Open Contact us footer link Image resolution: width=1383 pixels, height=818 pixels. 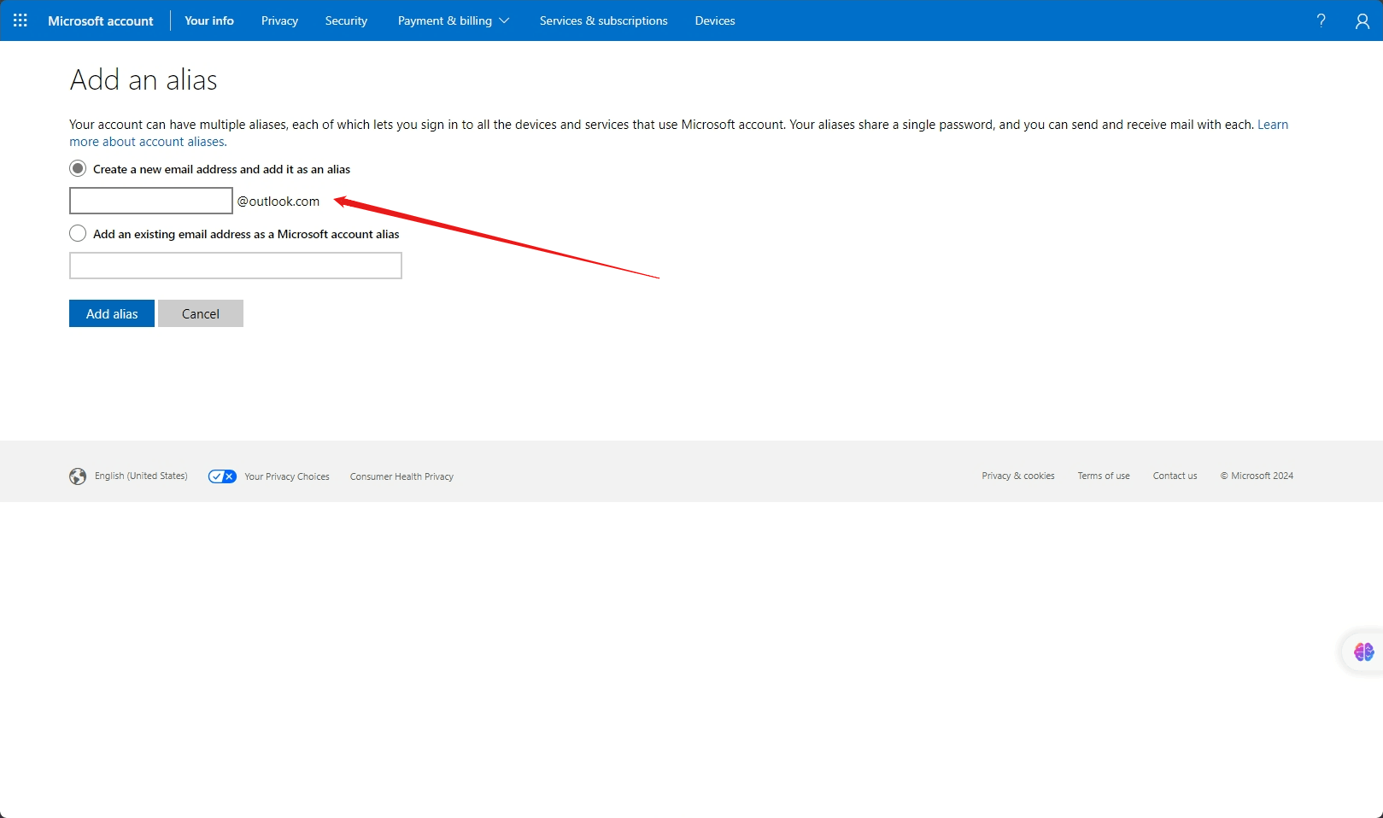(1175, 476)
